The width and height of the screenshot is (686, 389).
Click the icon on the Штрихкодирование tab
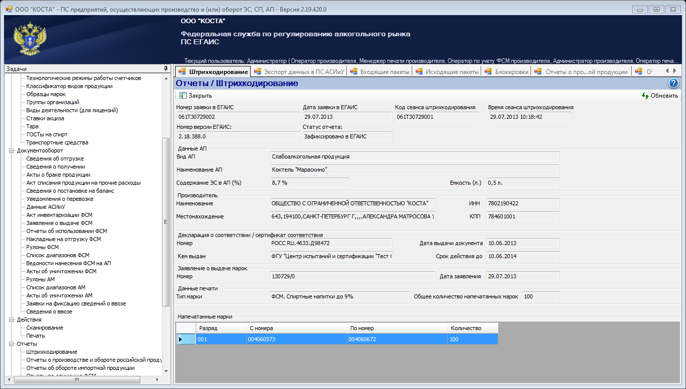click(182, 71)
